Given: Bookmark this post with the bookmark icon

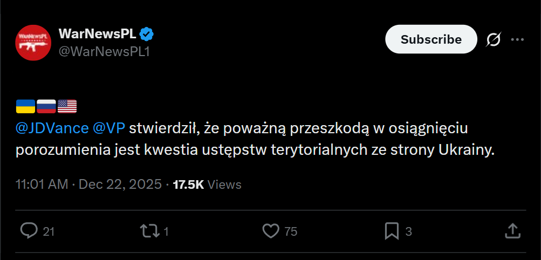Looking at the screenshot, I should click(392, 231).
